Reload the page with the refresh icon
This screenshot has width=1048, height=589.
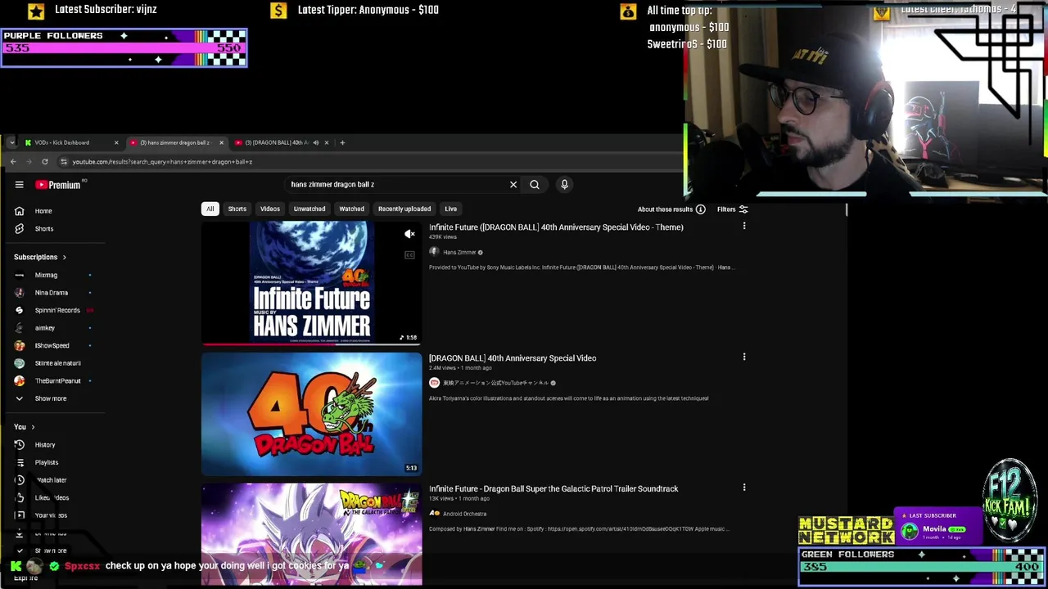tap(44, 162)
